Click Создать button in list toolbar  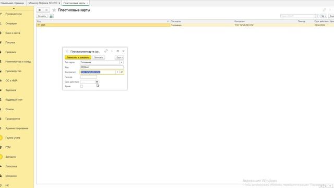42,16
